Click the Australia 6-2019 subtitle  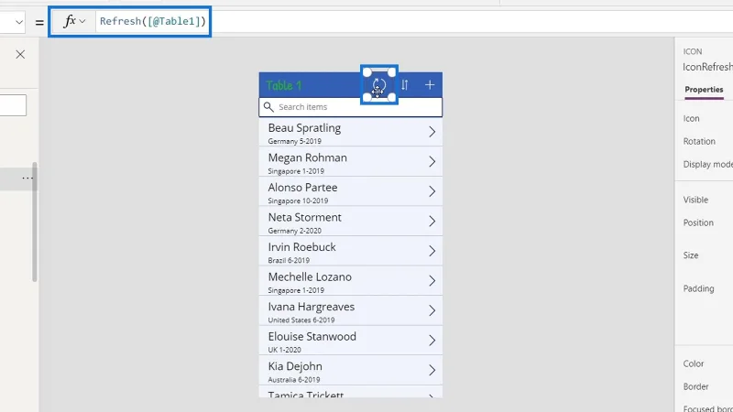tap(294, 380)
